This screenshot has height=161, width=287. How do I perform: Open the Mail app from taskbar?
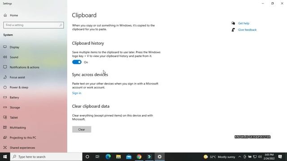pos(129,157)
